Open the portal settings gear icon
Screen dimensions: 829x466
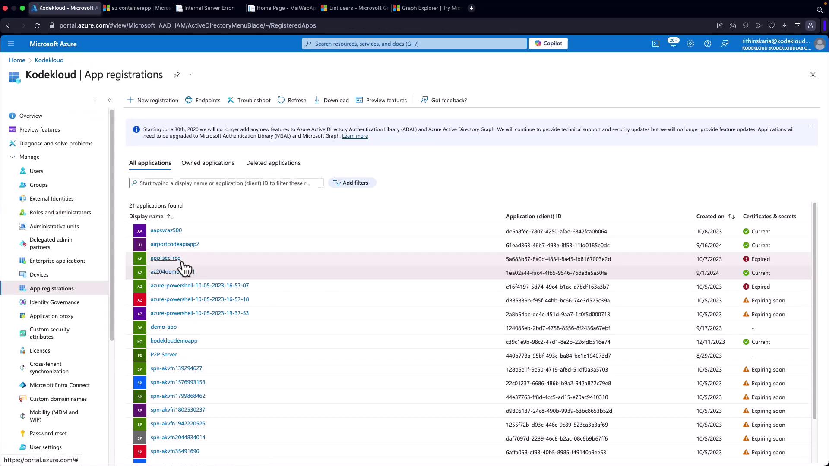tap(690, 44)
